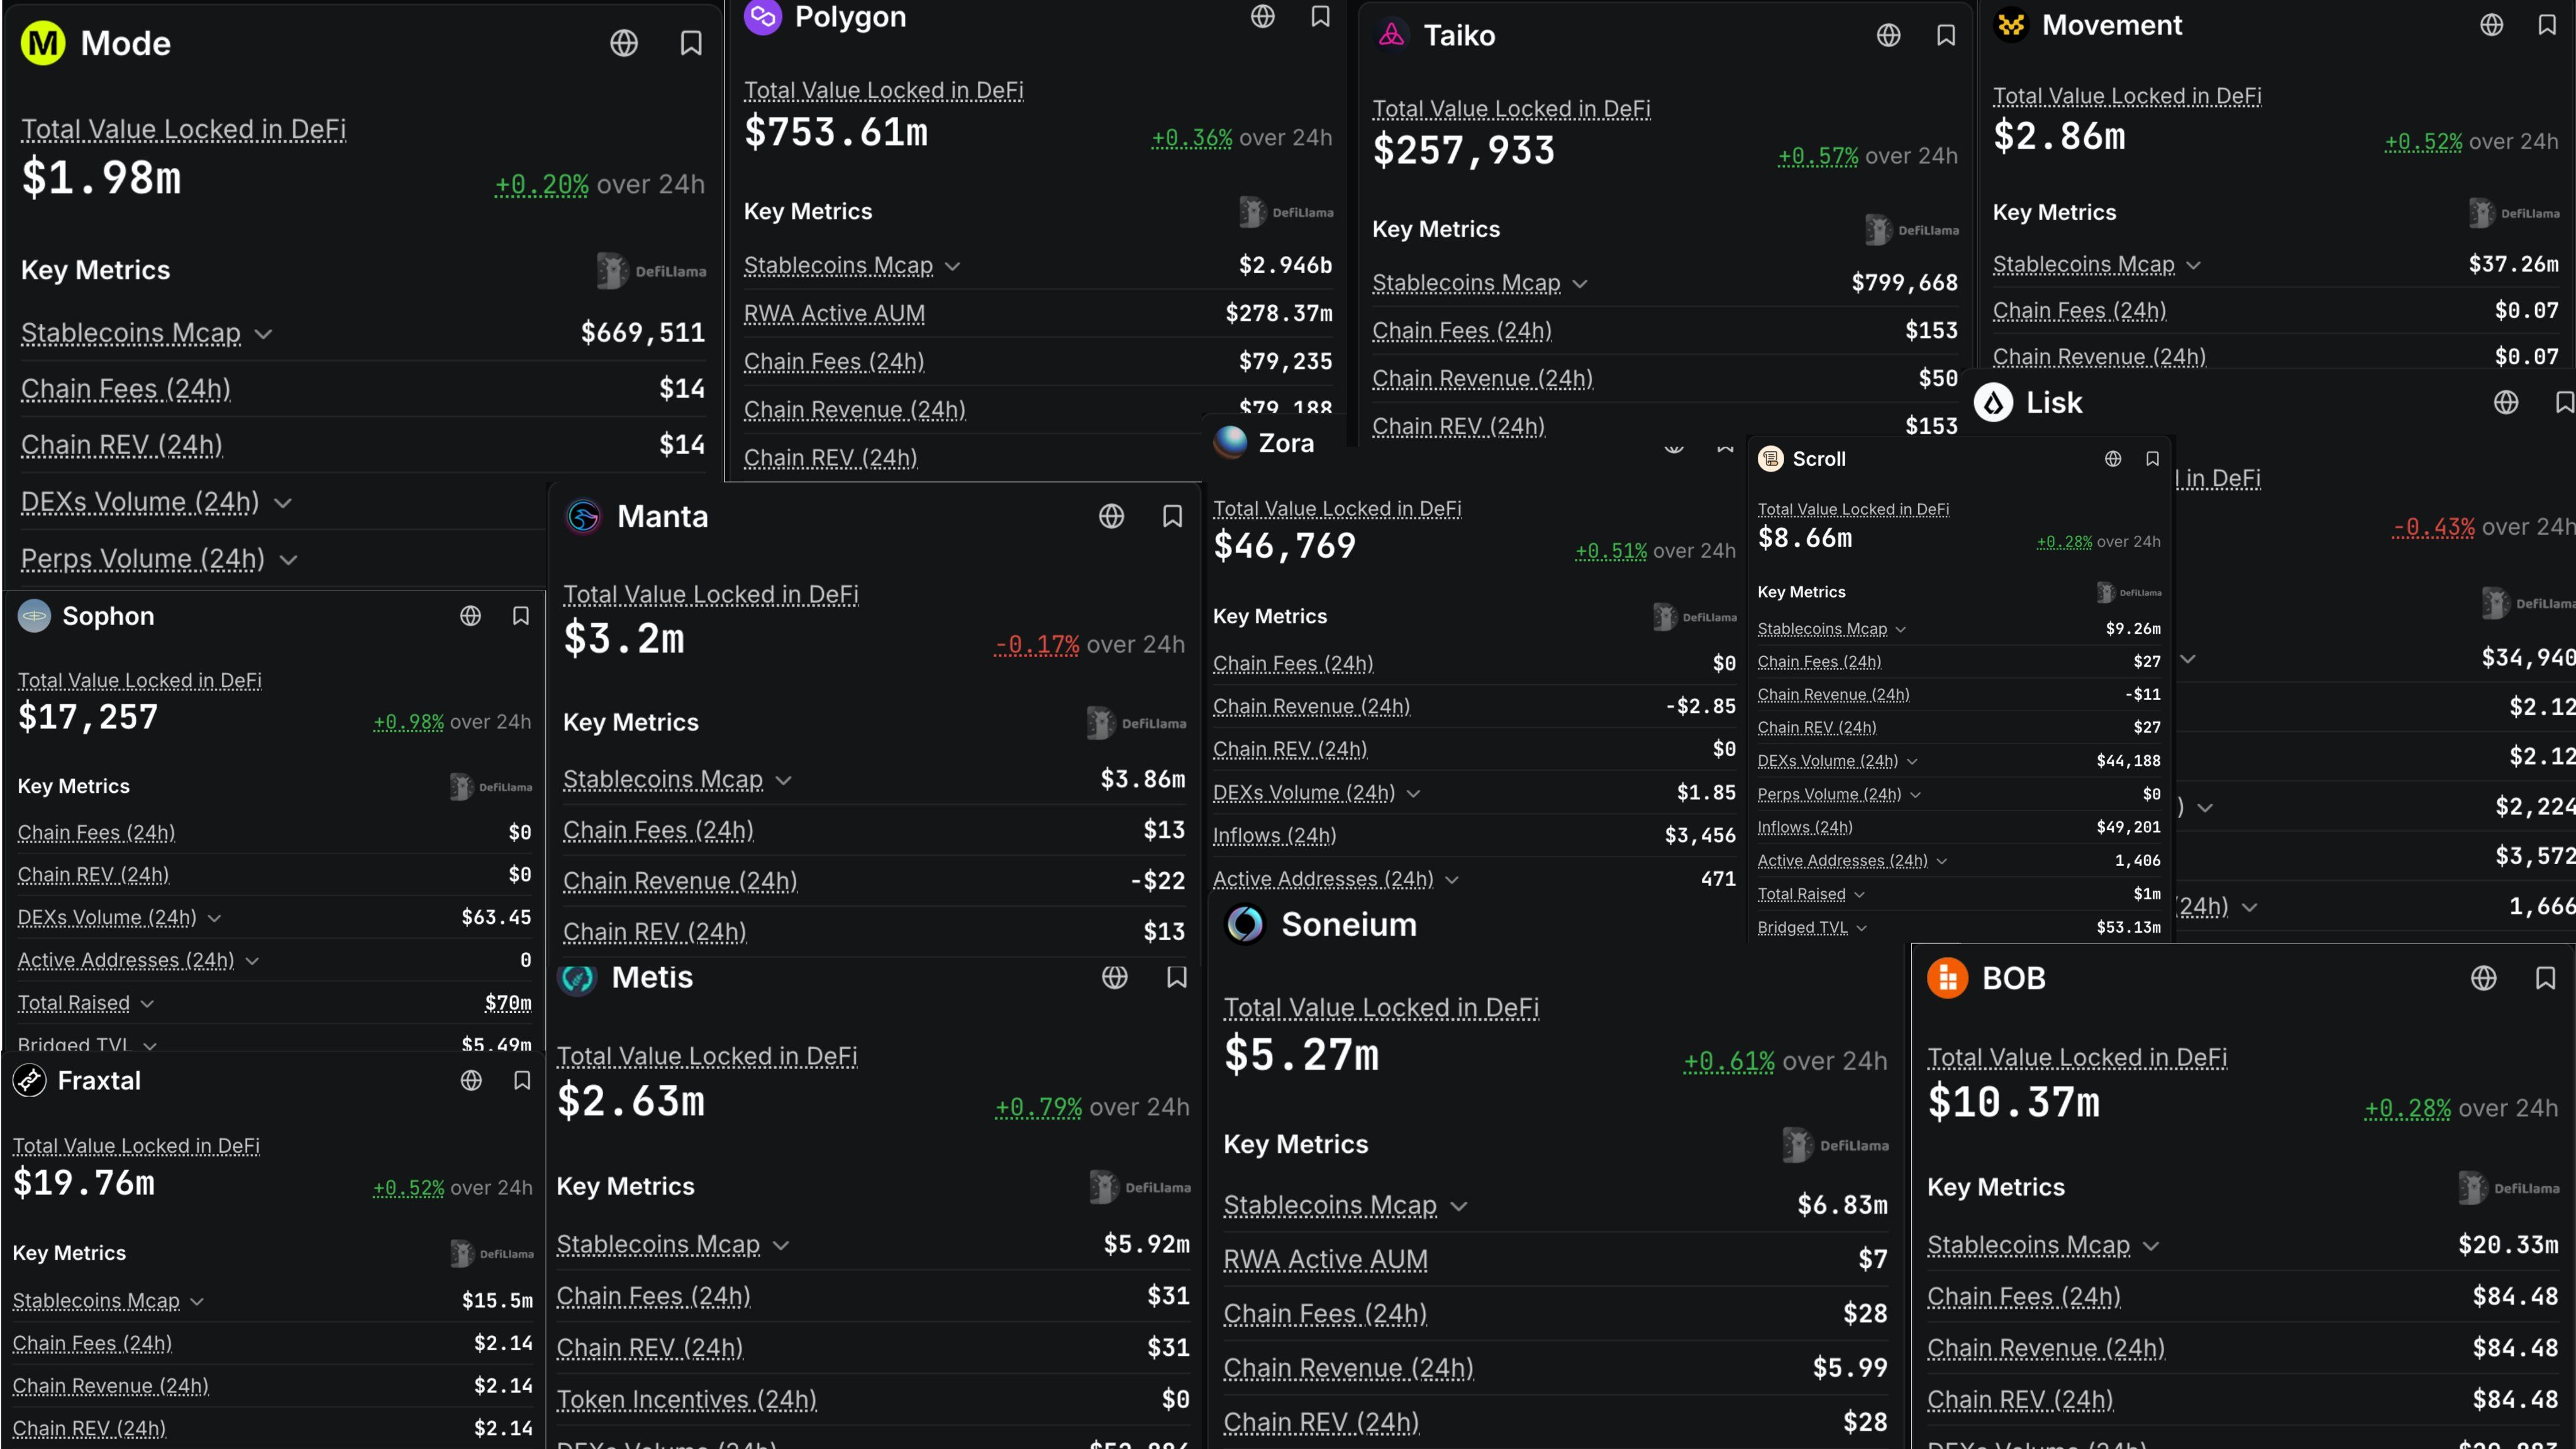
Task: Open Taiko website via globe icon
Action: coord(1888,36)
